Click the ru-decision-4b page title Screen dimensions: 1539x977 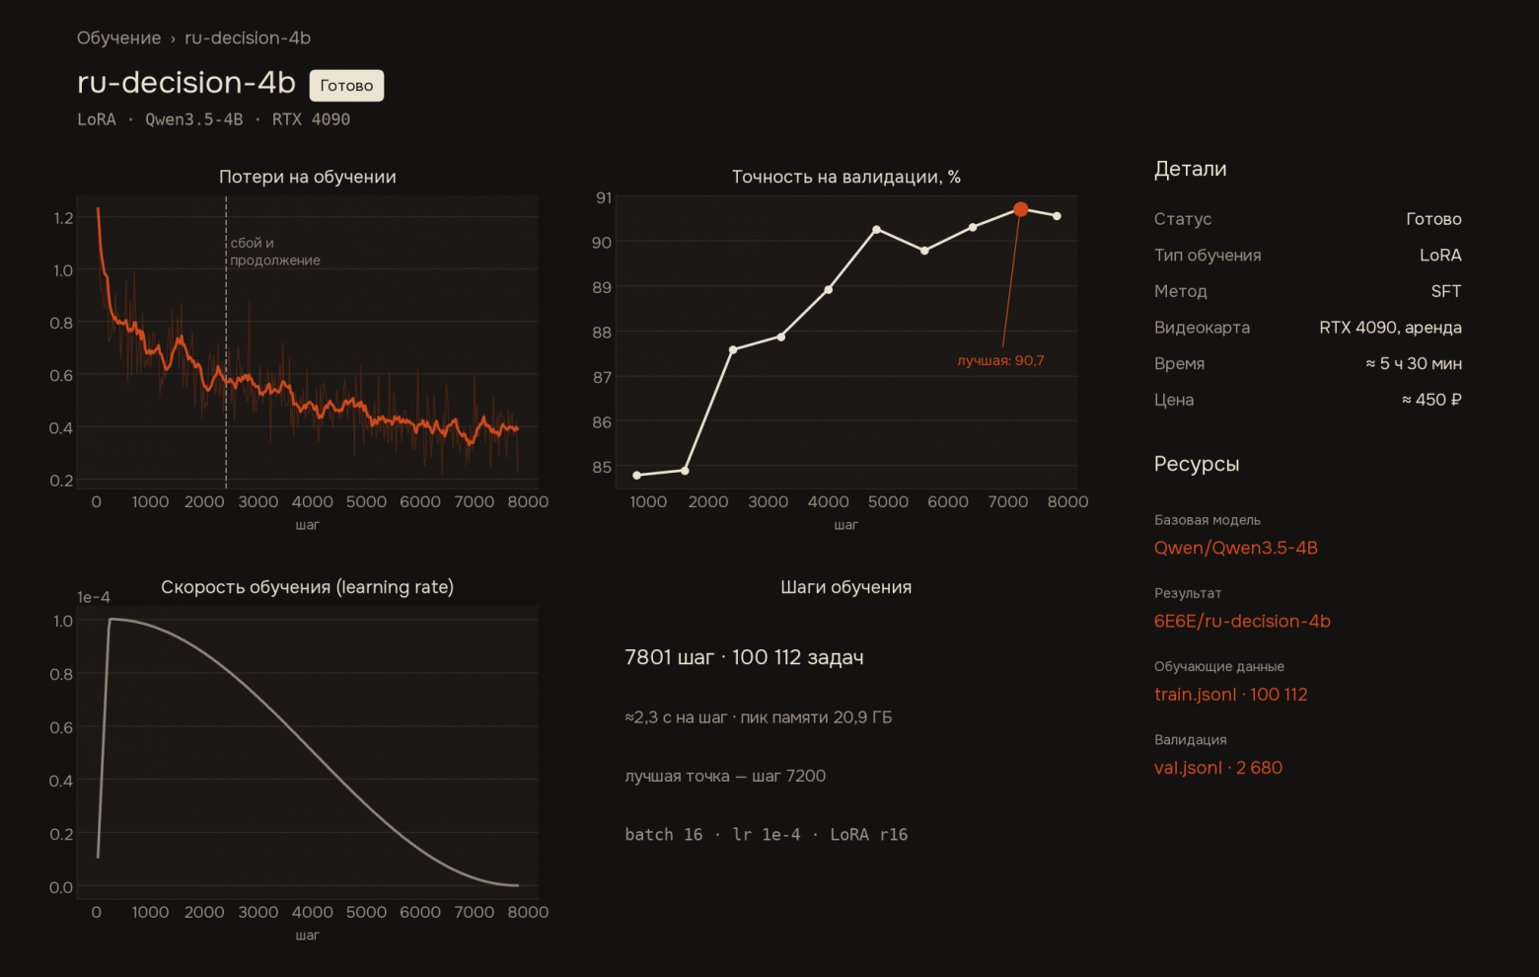(x=186, y=82)
